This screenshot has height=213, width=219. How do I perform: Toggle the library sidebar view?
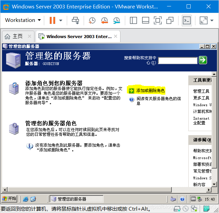tap(133, 20)
